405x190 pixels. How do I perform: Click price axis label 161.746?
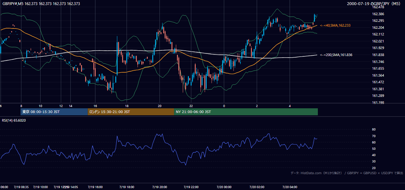pos(378,62)
